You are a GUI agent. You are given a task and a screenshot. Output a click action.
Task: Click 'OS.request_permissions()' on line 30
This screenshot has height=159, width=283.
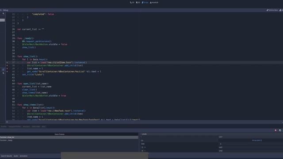(37, 41)
